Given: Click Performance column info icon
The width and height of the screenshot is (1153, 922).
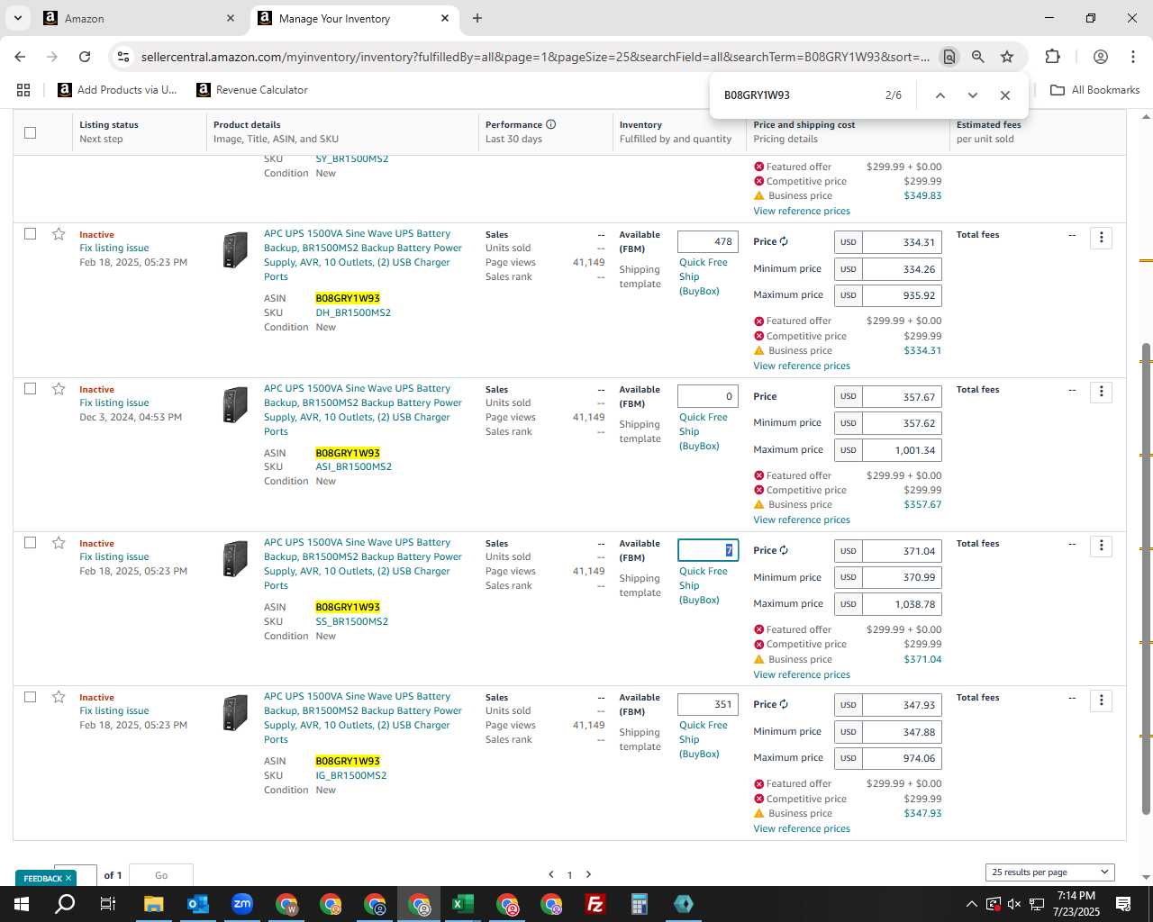Looking at the screenshot, I should [550, 124].
